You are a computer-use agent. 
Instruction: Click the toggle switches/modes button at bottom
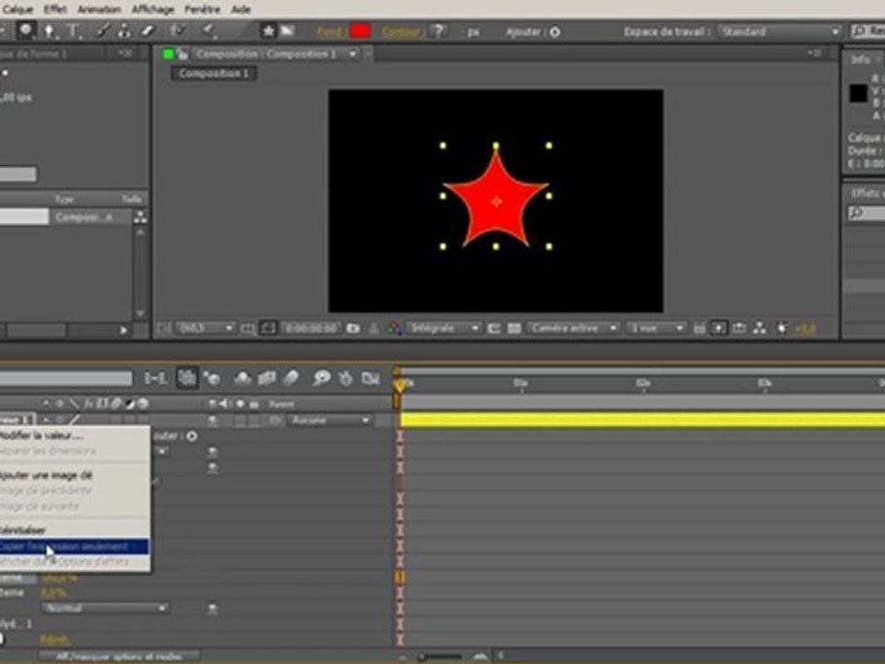coord(119,657)
